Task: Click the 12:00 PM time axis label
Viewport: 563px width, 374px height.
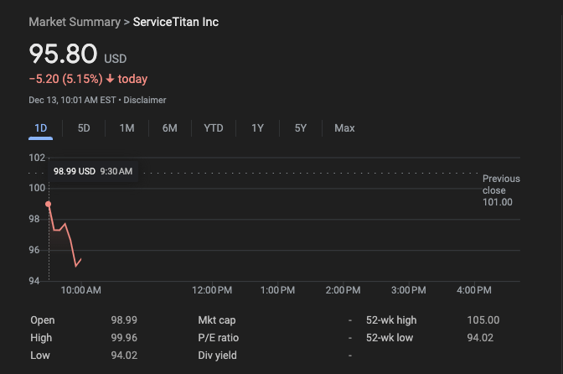Action: [212, 290]
